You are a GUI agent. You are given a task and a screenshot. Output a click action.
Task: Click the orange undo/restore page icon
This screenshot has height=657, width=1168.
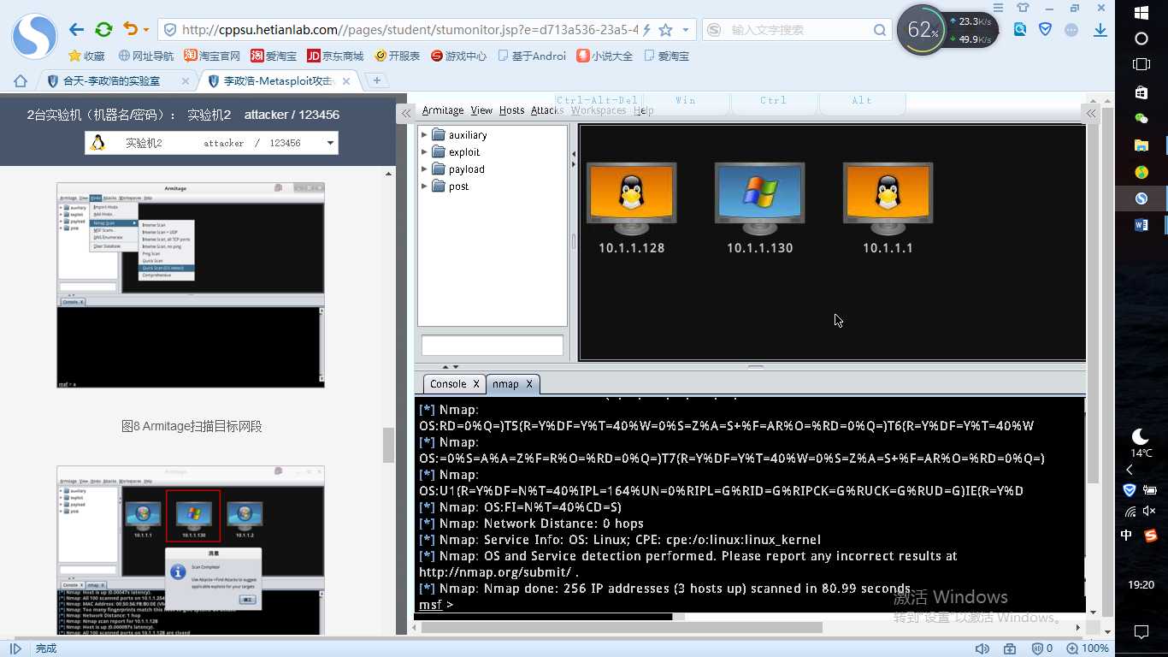pyautogui.click(x=130, y=30)
